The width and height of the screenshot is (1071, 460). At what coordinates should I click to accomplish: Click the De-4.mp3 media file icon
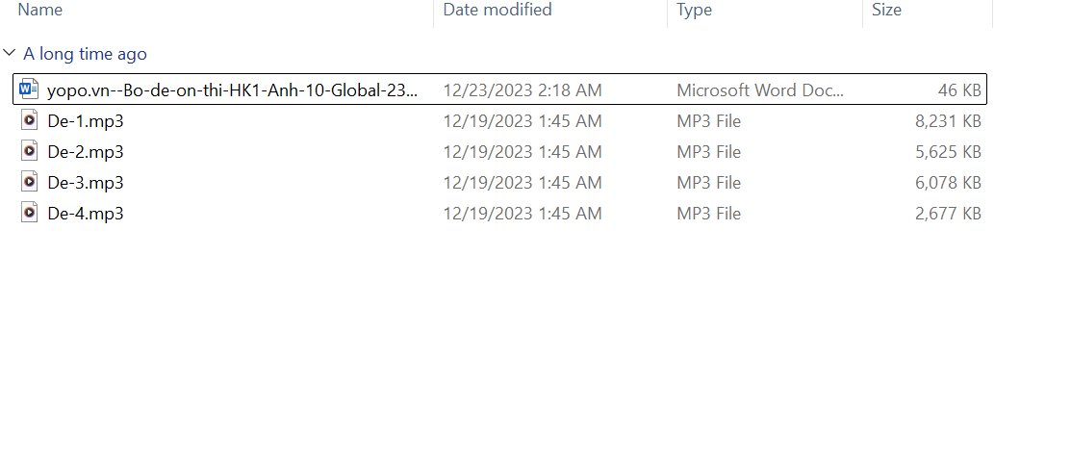tap(29, 214)
